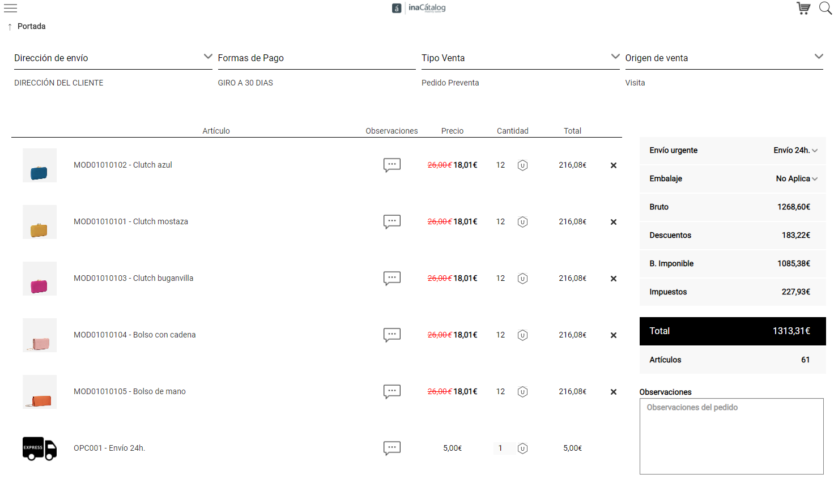This screenshot has width=834, height=487.
Task: Click Impuestos amount 227,93€
Action: [796, 292]
